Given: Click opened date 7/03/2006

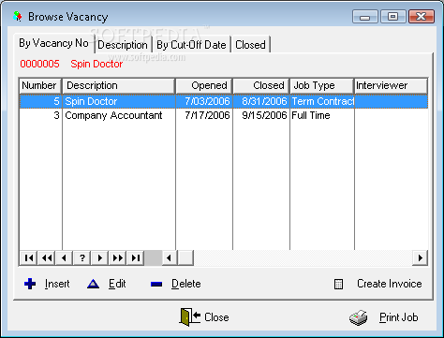Looking at the screenshot, I should [207, 101].
